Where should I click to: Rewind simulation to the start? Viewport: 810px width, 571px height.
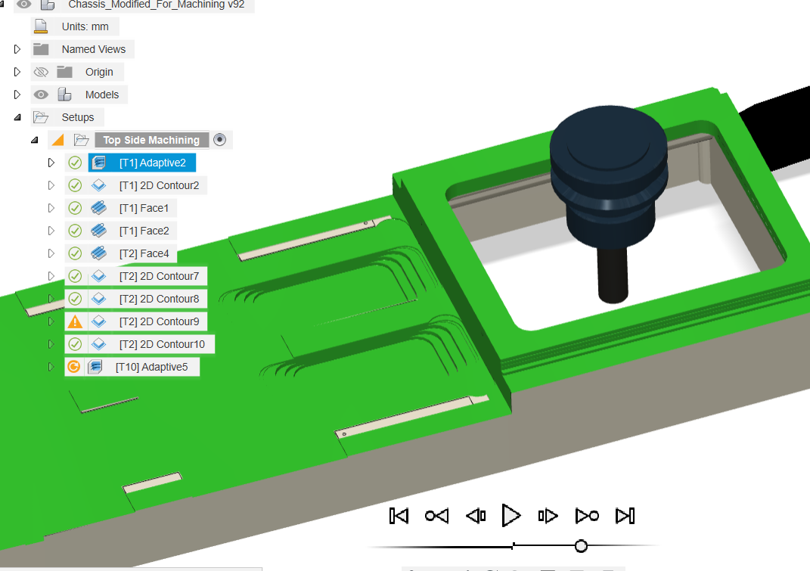coord(399,515)
